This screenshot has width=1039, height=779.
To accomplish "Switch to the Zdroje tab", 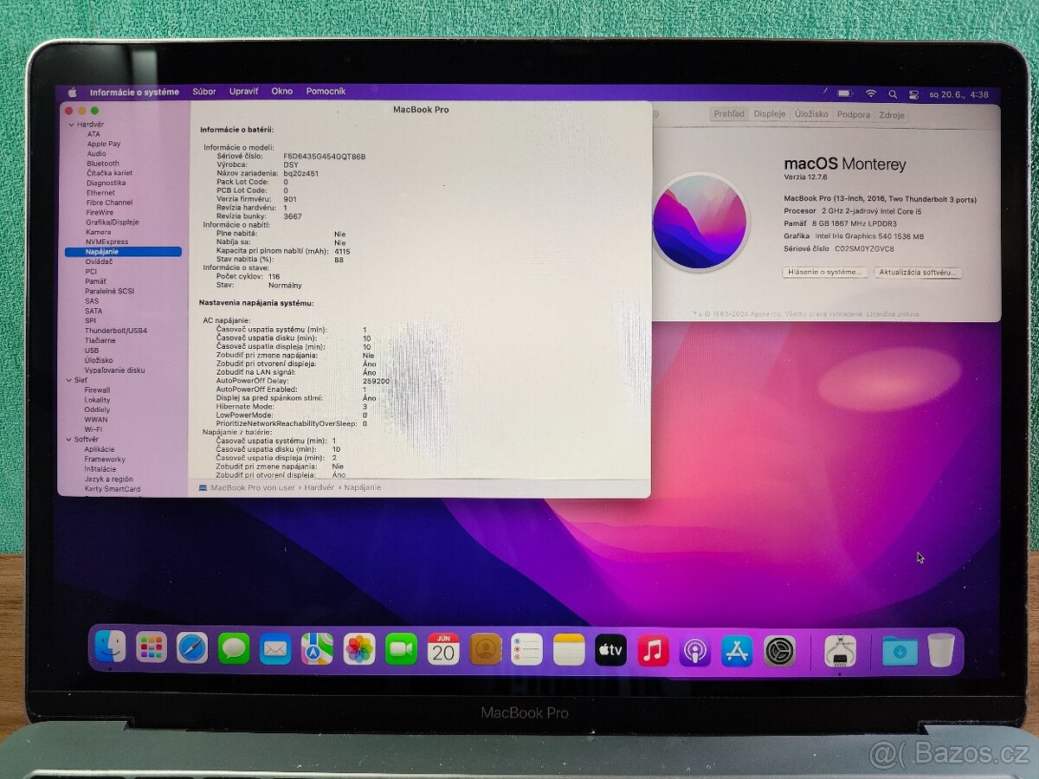I will (x=891, y=115).
